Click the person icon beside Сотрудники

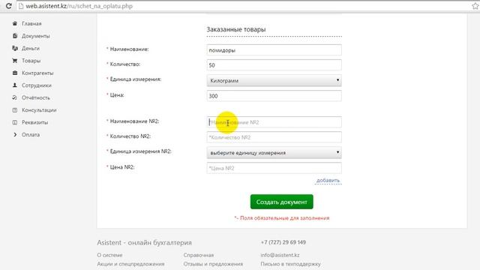click(15, 85)
